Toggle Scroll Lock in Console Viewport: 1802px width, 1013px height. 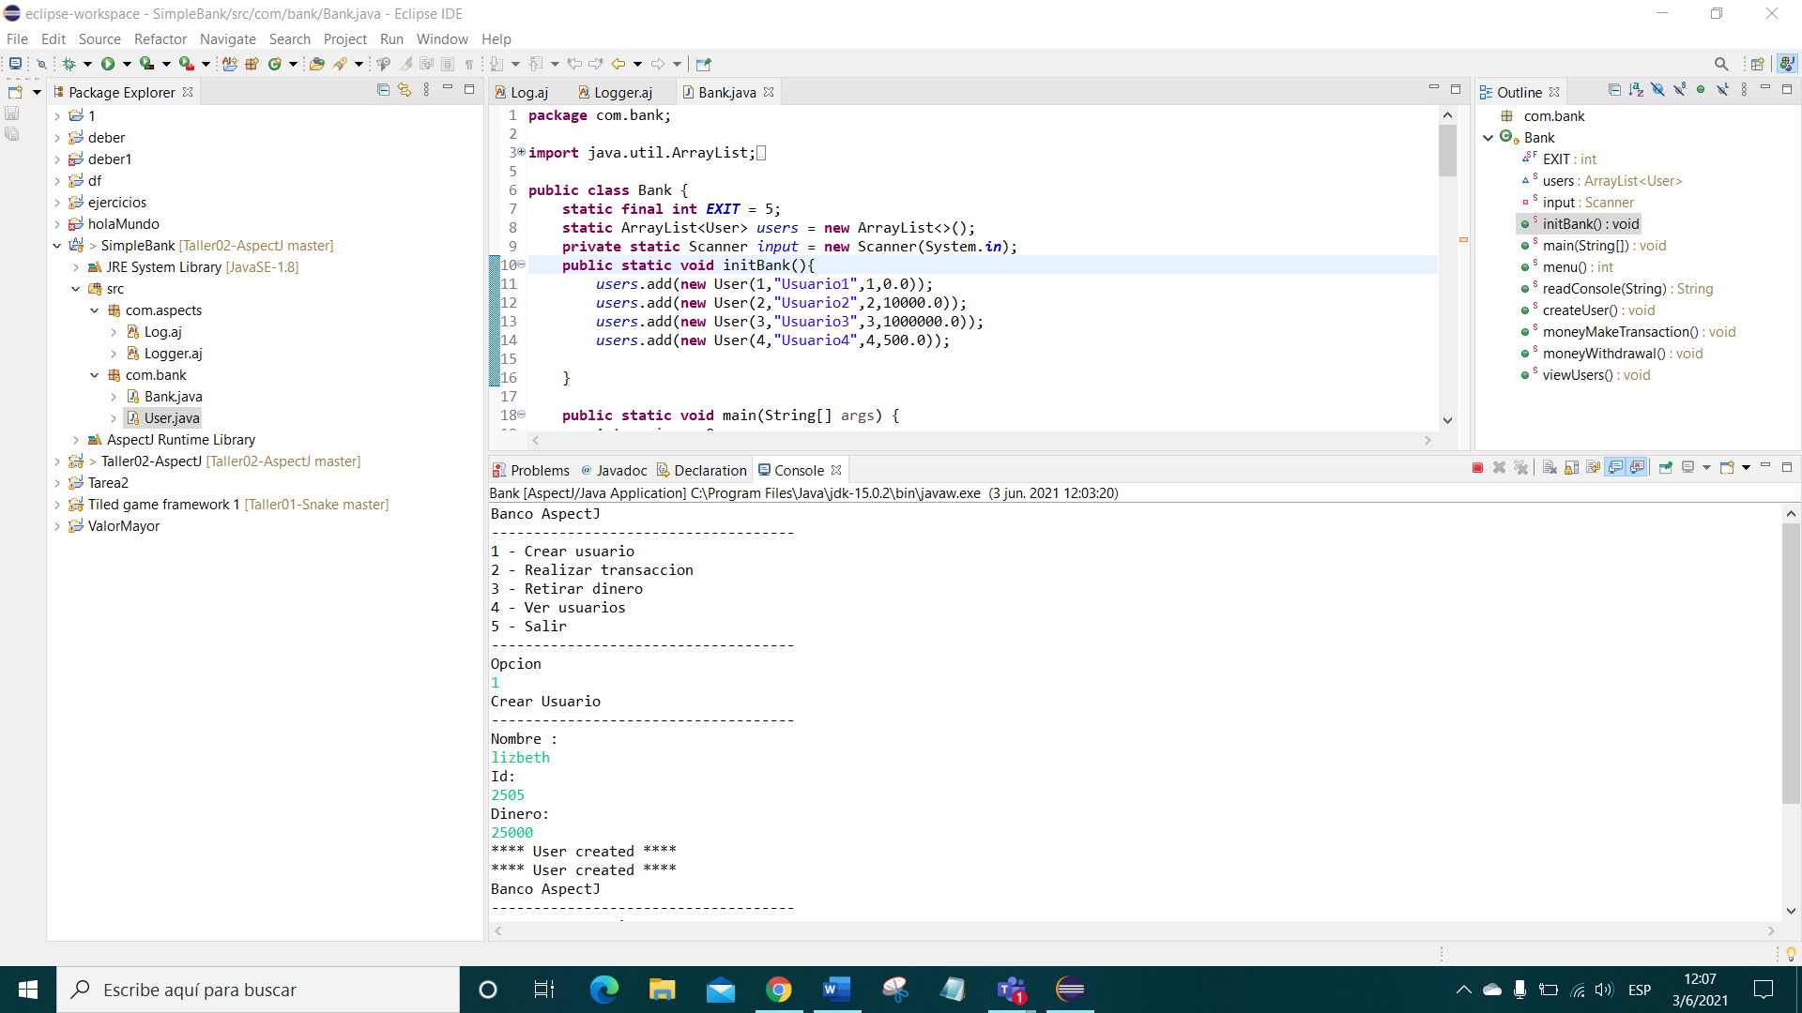[x=1571, y=468]
